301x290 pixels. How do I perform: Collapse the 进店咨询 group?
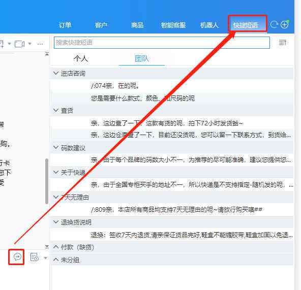(56, 73)
